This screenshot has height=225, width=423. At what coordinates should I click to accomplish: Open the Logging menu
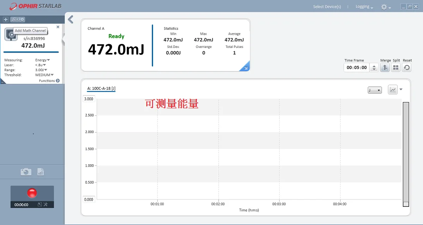tap(364, 7)
